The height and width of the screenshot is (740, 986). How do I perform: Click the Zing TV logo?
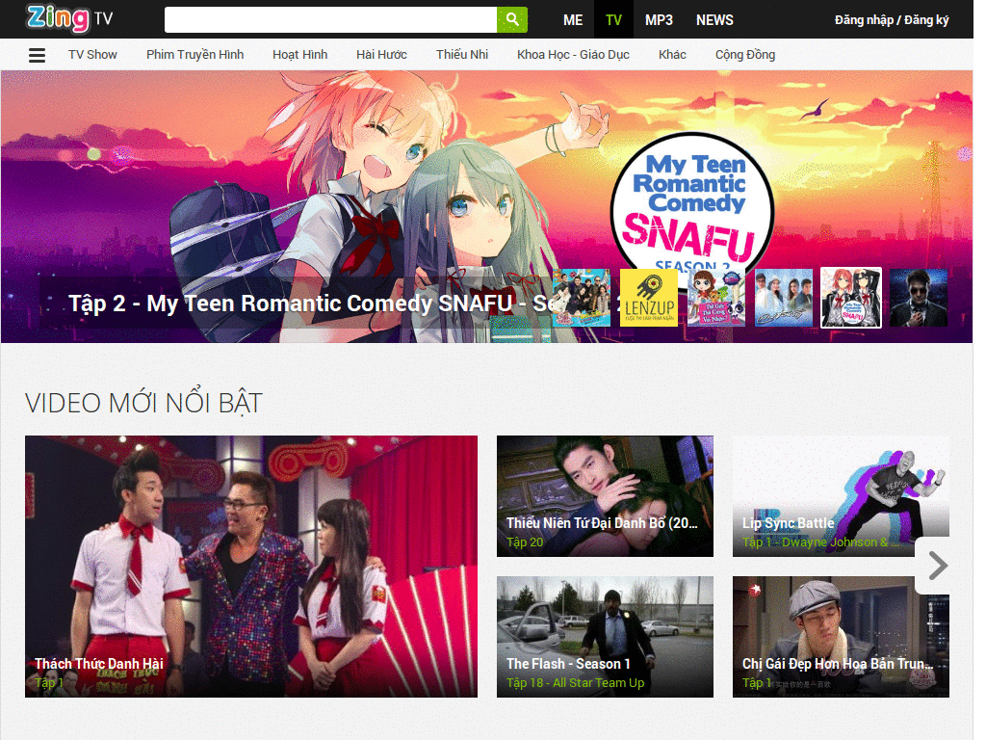pyautogui.click(x=69, y=19)
